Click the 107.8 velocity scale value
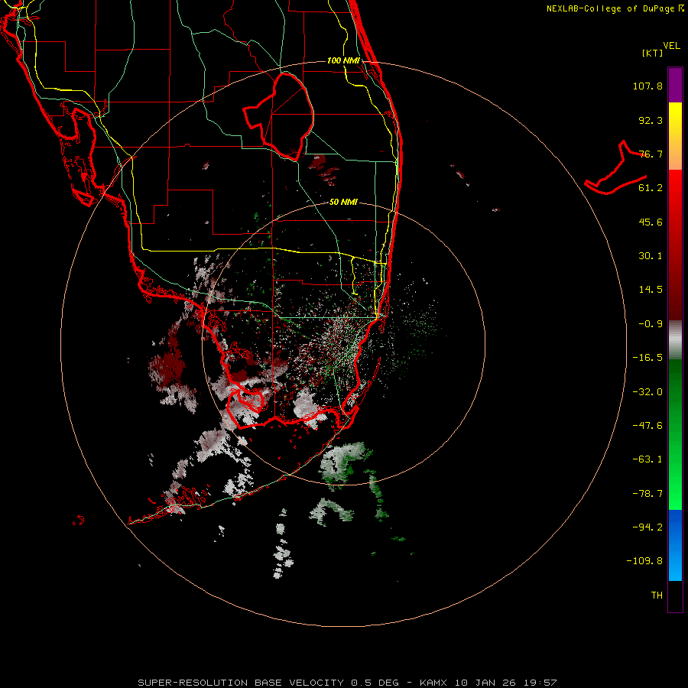The width and height of the screenshot is (688, 688). [647, 86]
